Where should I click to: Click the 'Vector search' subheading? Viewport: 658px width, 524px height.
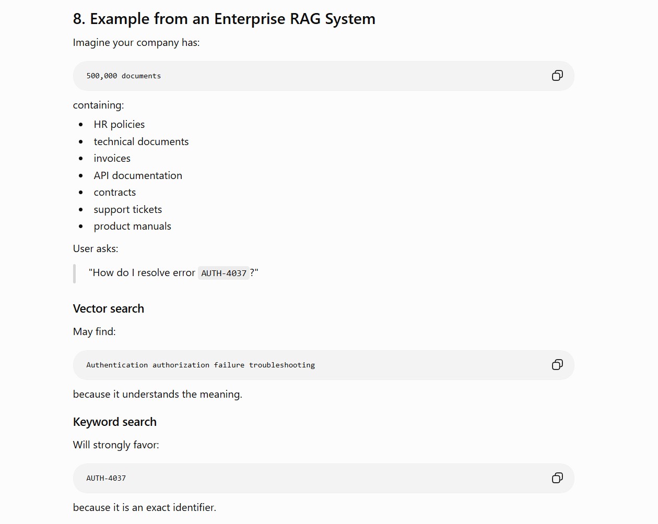click(x=109, y=308)
